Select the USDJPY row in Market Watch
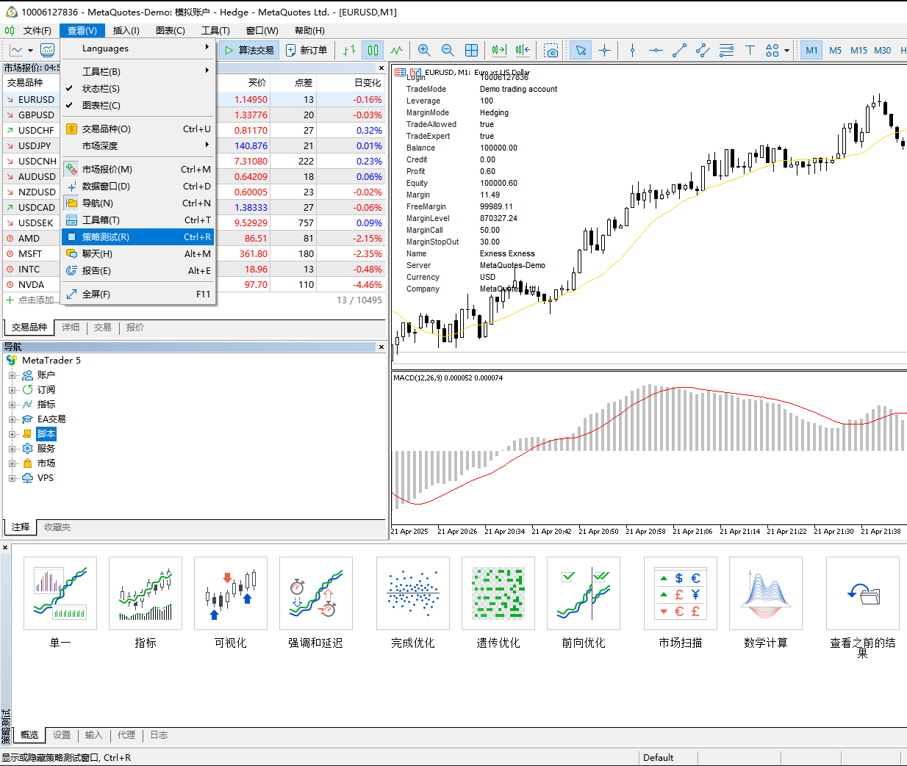 35,145
